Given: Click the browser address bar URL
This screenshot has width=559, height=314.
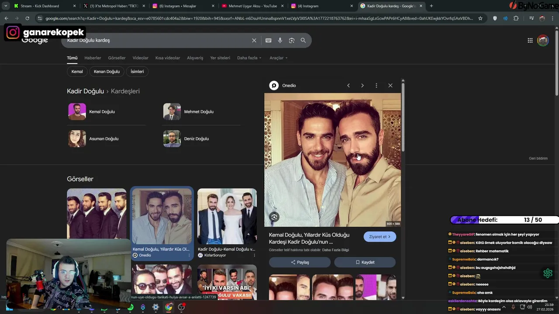Looking at the screenshot, I should (x=259, y=18).
